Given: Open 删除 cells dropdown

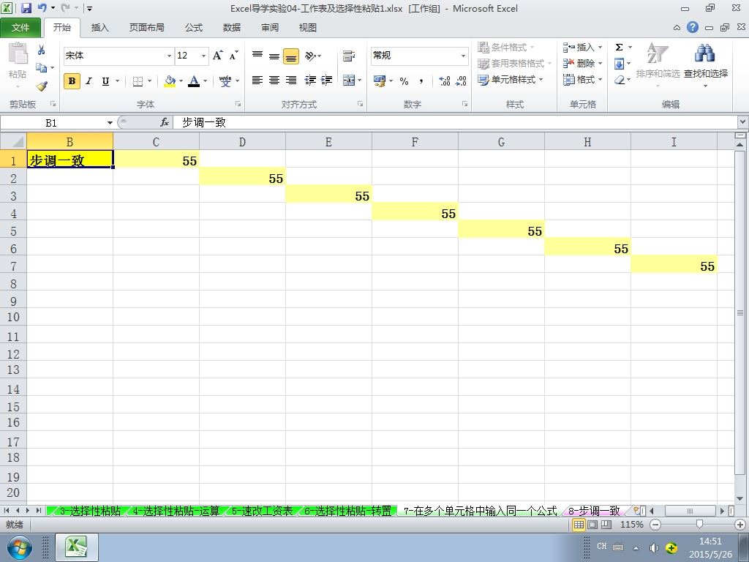Looking at the screenshot, I should click(583, 63).
